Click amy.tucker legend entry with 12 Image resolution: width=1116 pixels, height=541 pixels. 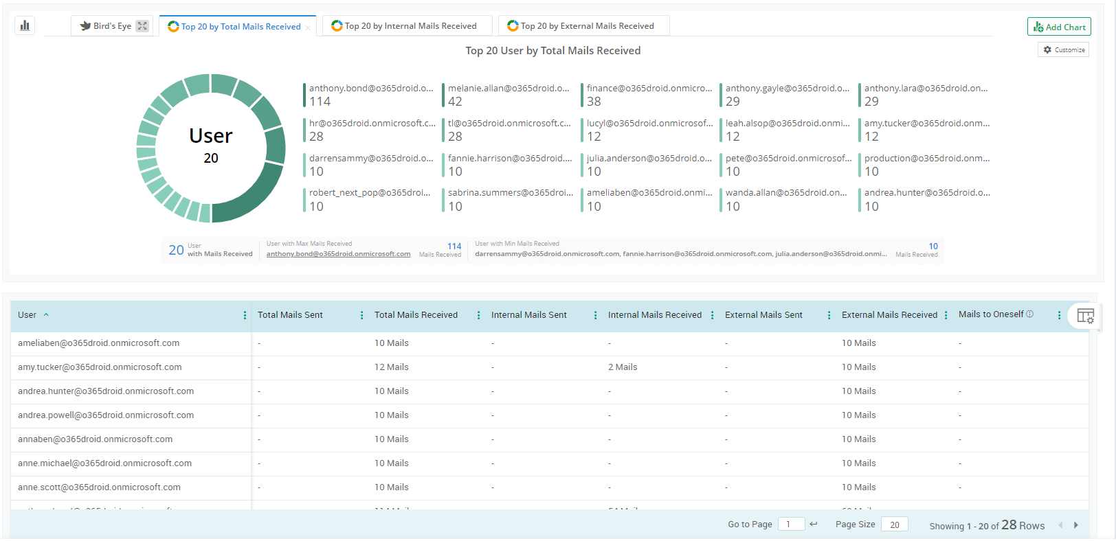(924, 130)
